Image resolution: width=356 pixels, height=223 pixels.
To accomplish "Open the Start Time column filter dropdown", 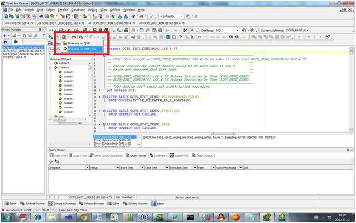I will (142, 168).
